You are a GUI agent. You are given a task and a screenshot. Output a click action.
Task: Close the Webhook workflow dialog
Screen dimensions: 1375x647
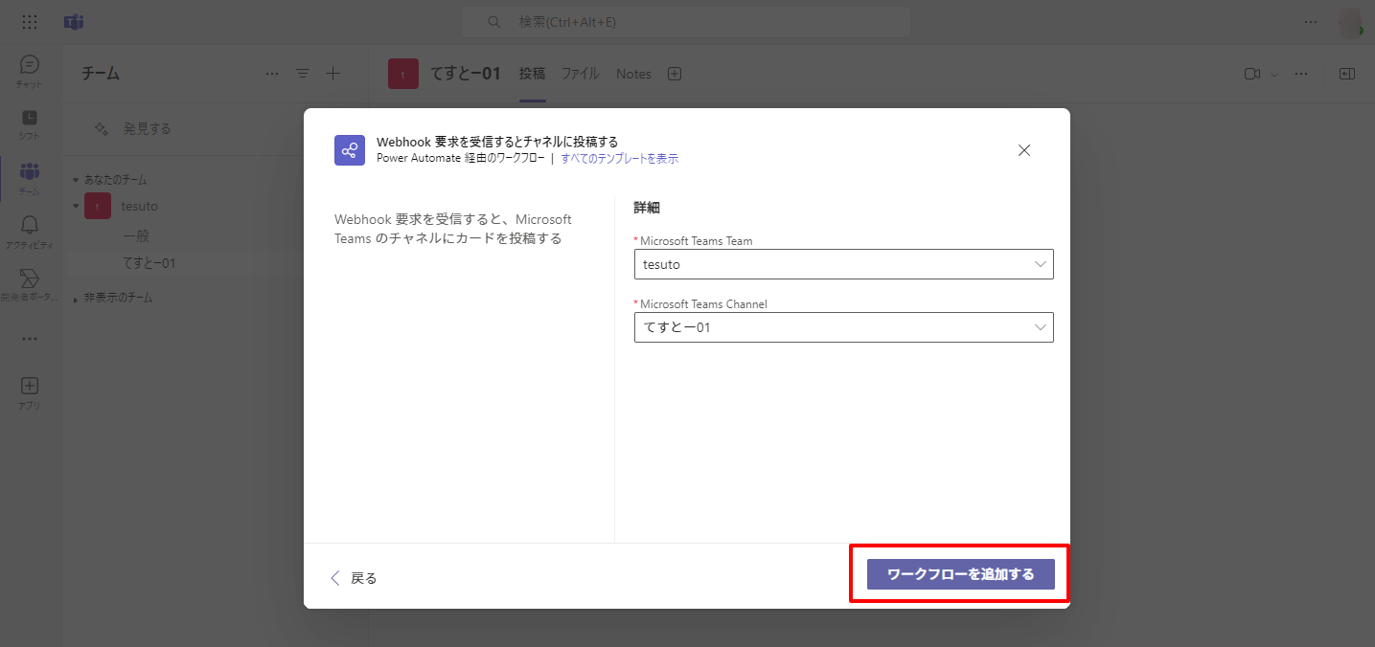[x=1023, y=150]
